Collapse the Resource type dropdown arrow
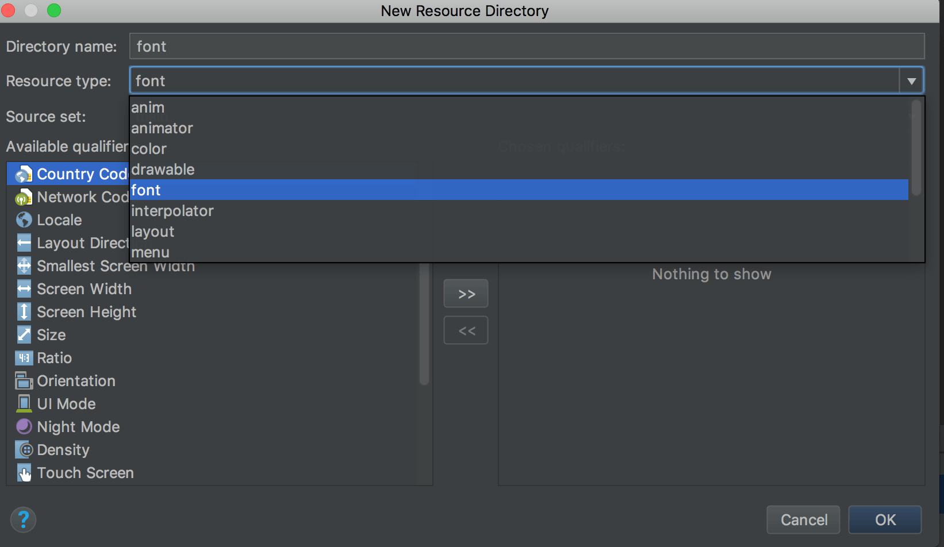 [911, 81]
